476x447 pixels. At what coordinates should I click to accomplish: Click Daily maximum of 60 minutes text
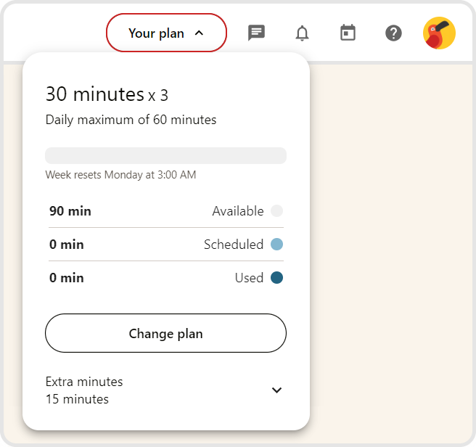[x=131, y=120]
